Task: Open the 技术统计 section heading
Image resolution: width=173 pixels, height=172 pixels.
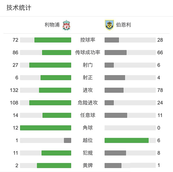Action: pos(19,8)
